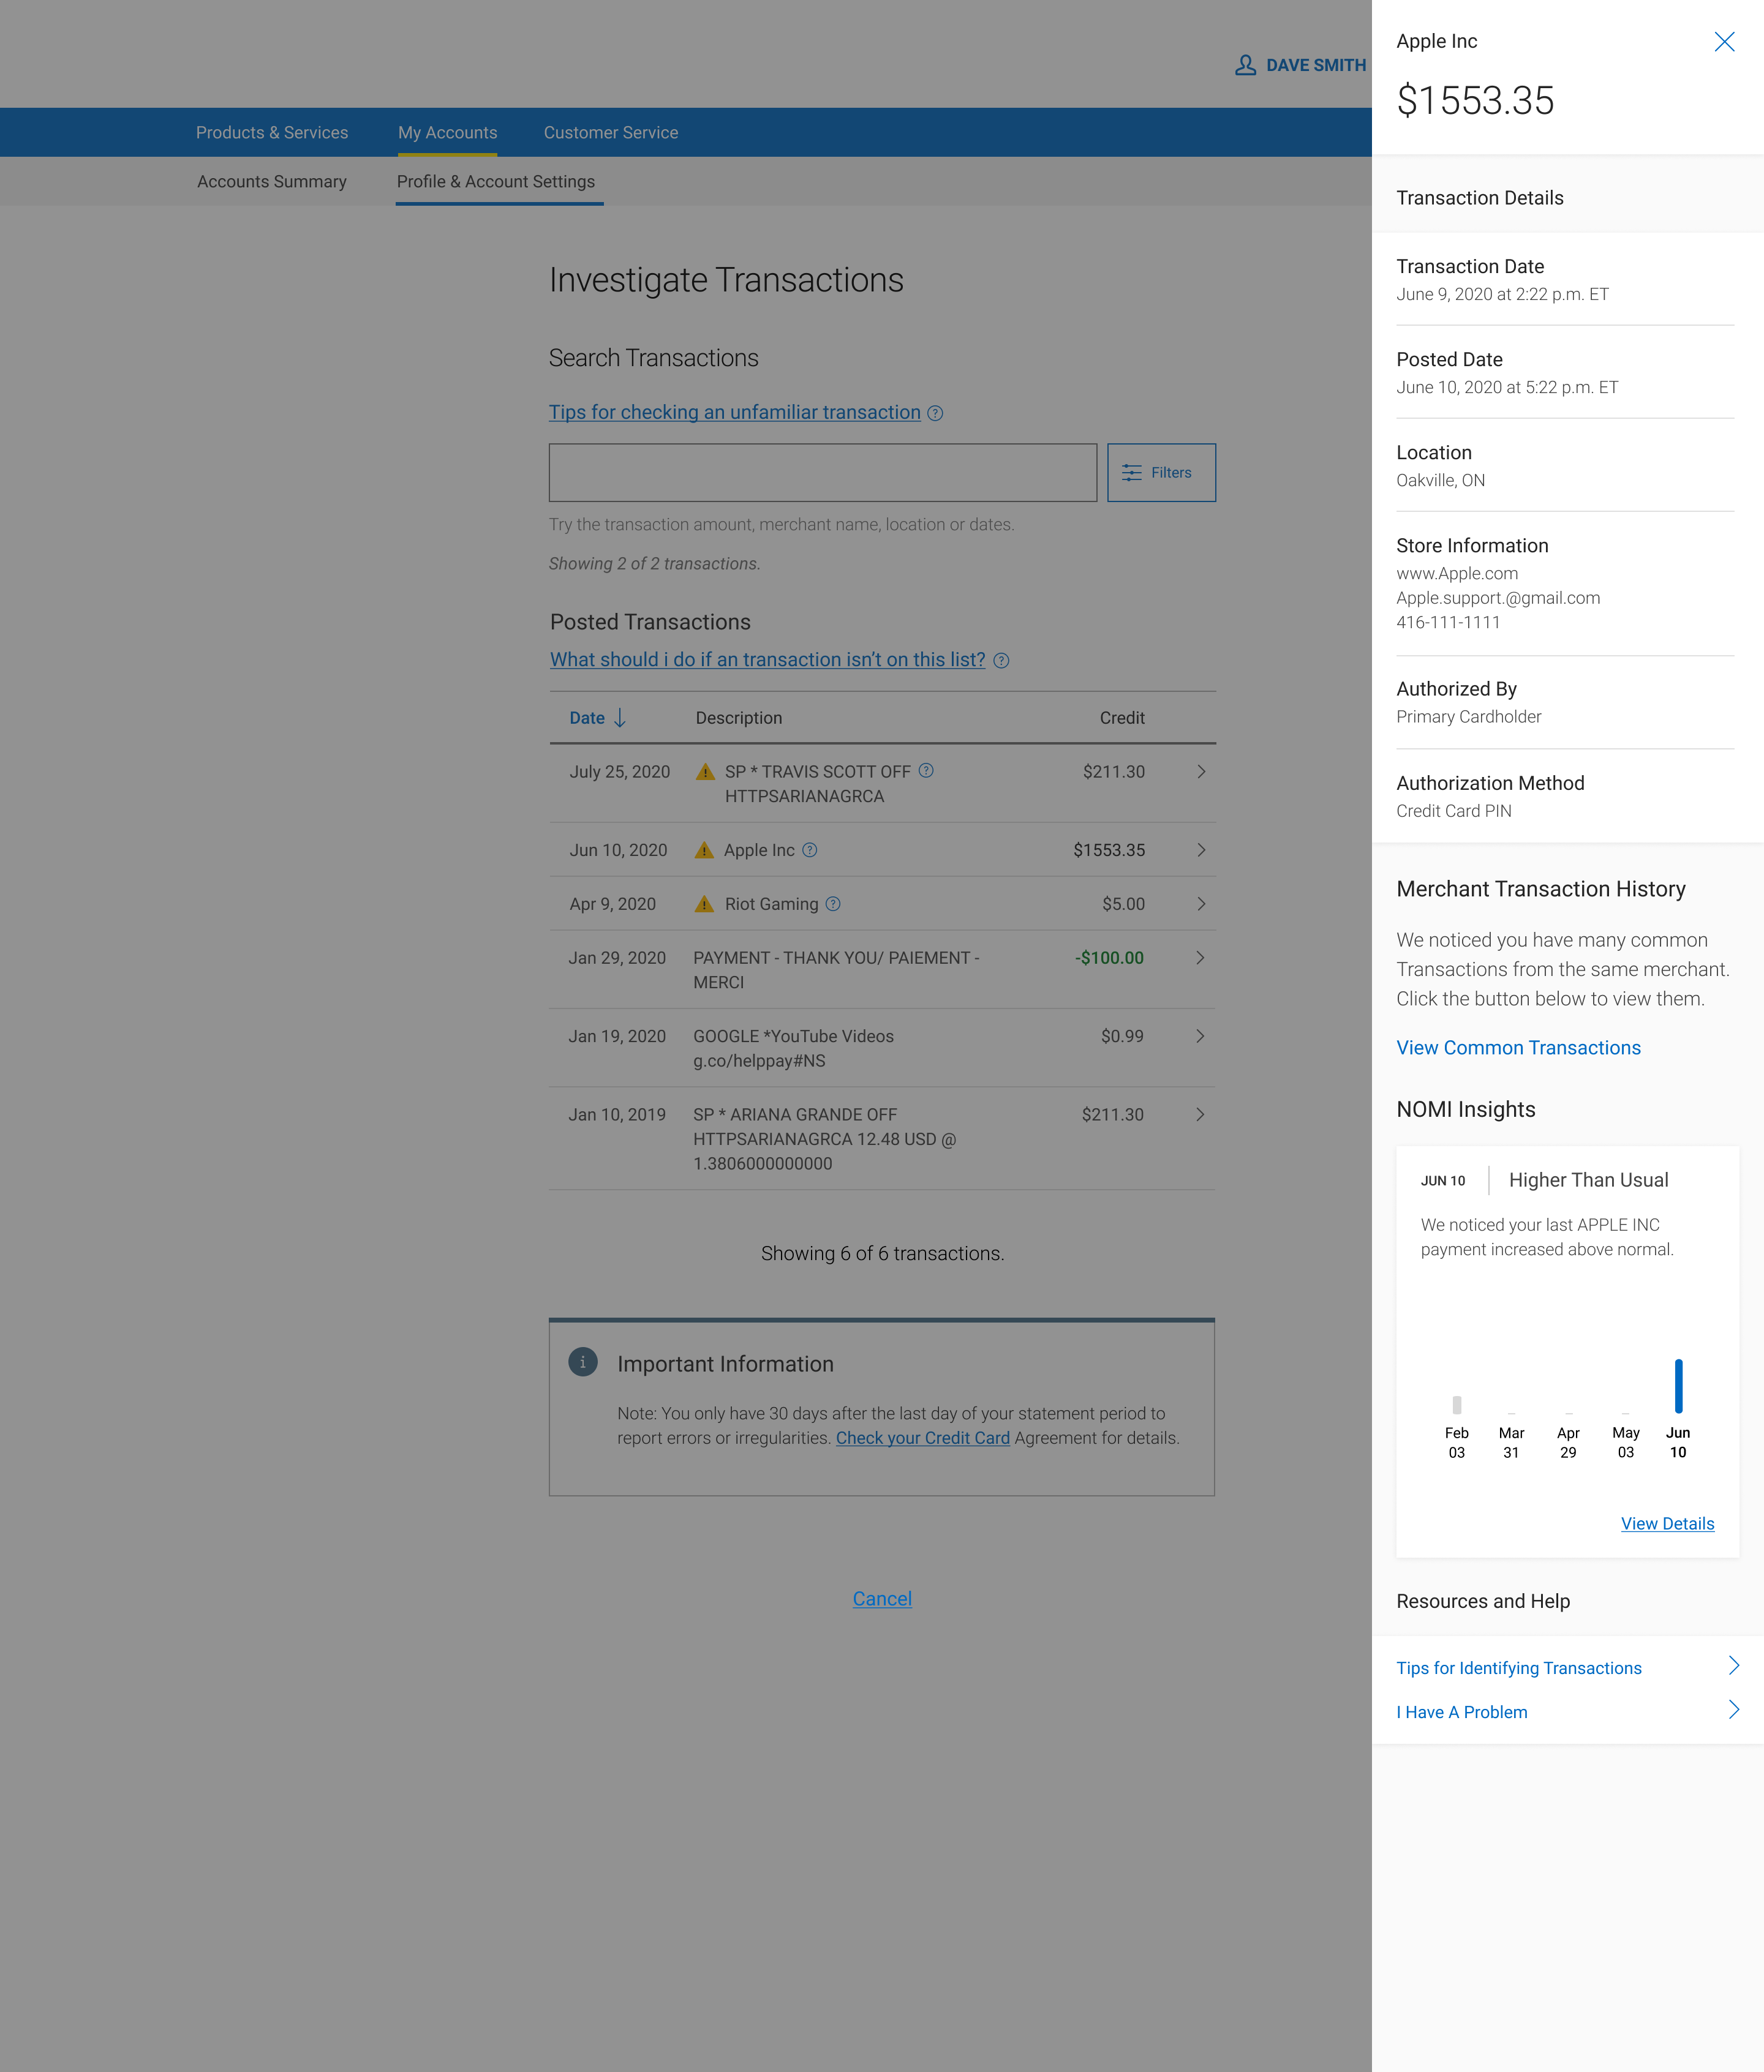This screenshot has height=2072, width=1764.
Task: Expand the Google YouTube Videos transaction
Action: (1200, 1037)
